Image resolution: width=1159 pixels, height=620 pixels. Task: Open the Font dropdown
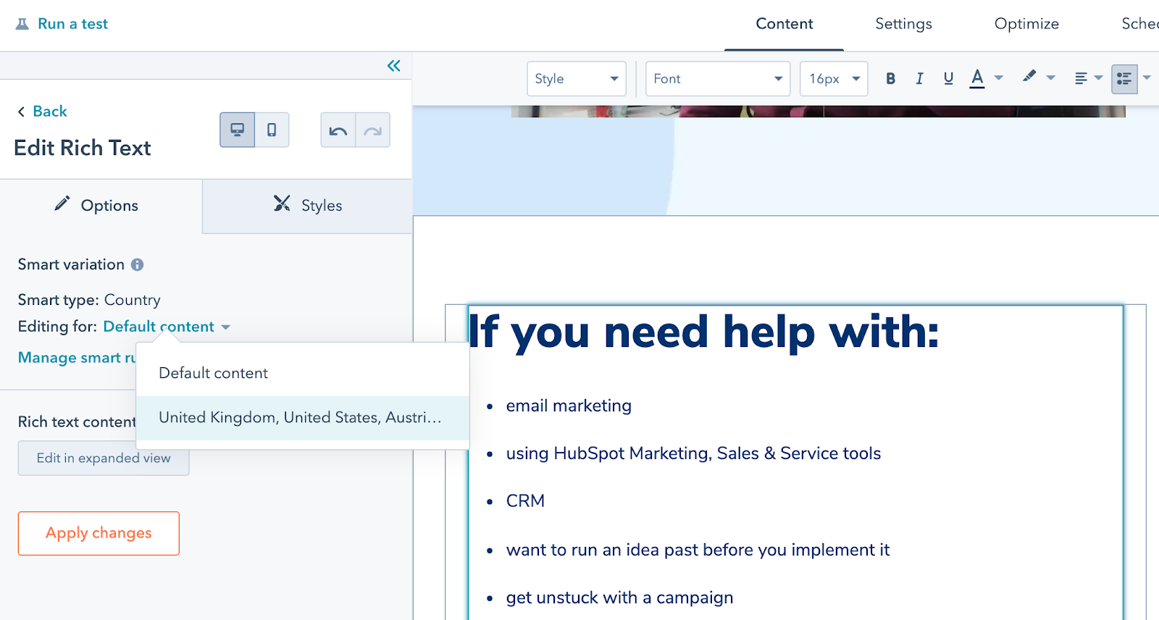(x=717, y=79)
